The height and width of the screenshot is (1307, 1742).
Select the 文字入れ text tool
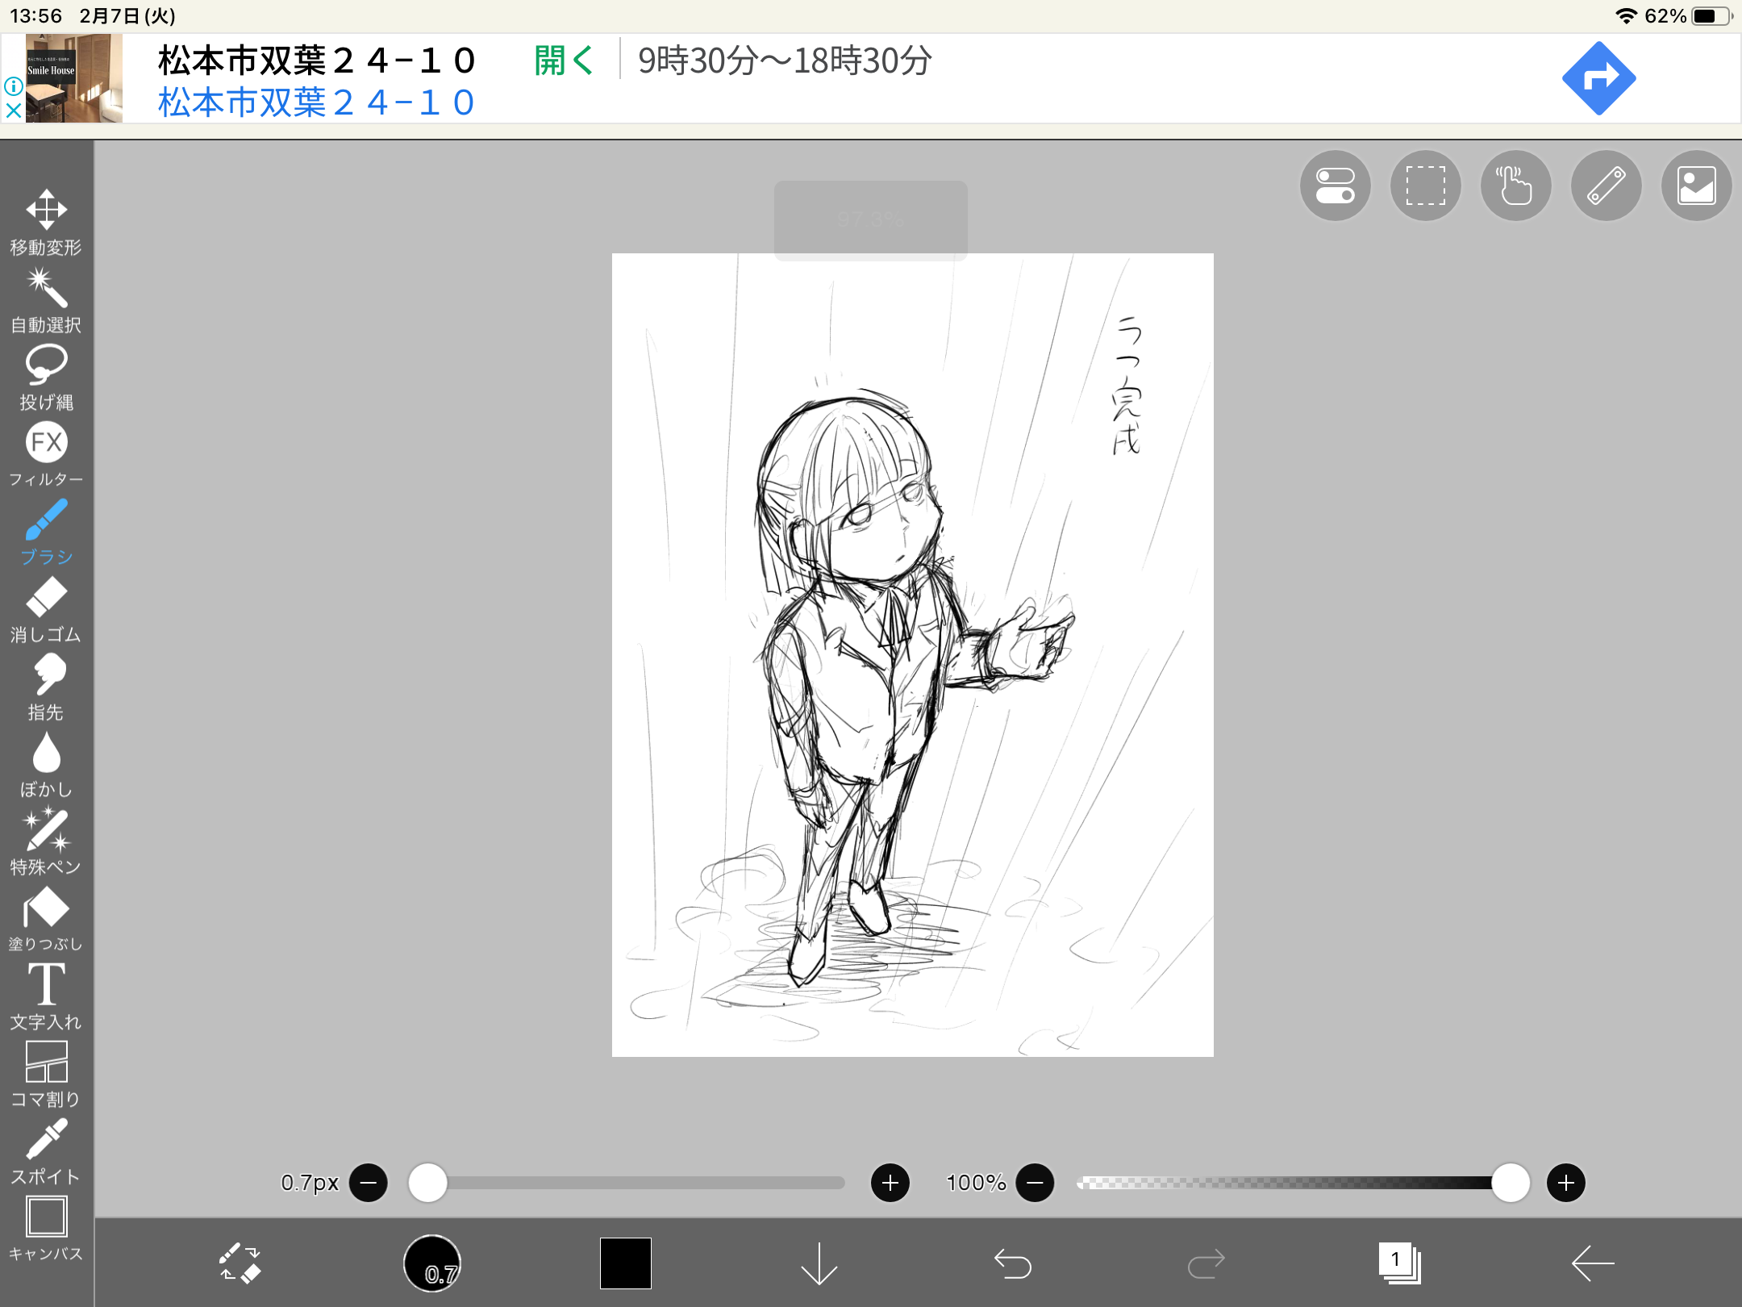point(46,996)
